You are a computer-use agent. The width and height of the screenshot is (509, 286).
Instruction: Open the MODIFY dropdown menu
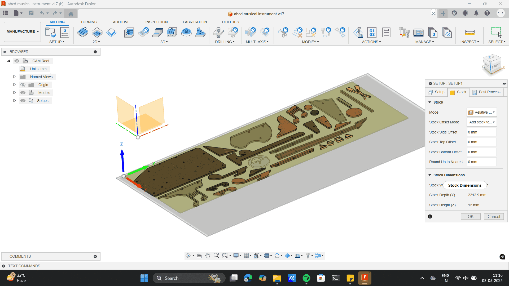click(x=310, y=42)
